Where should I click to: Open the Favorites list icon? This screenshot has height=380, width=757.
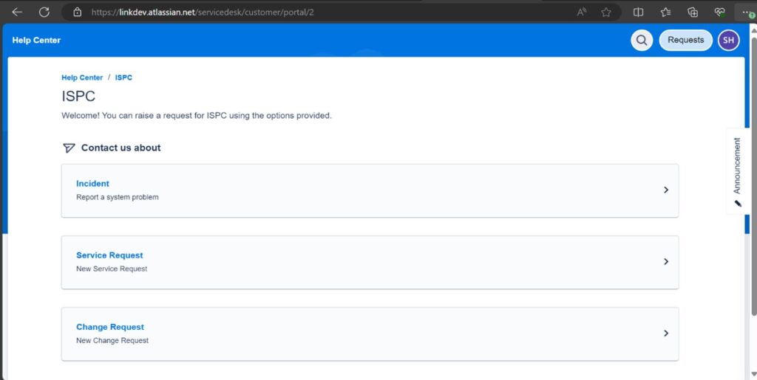click(666, 12)
